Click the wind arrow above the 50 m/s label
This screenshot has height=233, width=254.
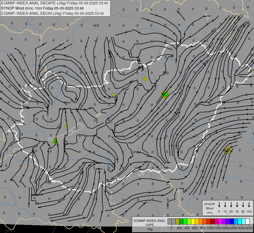tap(243, 205)
